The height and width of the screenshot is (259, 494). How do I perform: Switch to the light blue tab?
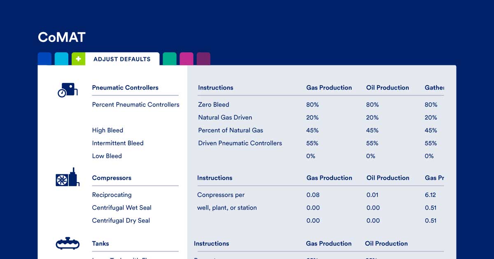61,59
